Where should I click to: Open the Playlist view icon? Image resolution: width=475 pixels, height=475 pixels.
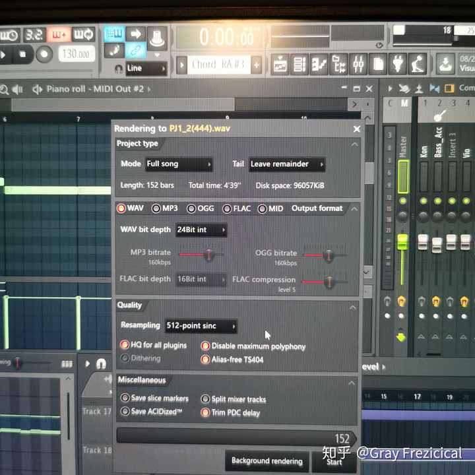click(280, 64)
